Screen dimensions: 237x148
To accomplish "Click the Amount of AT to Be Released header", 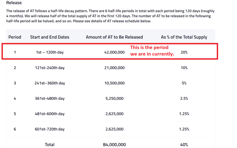I will coord(114,37).
